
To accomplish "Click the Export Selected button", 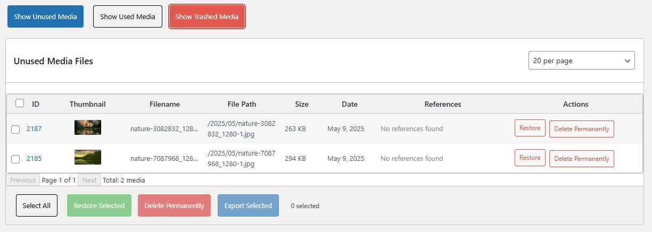I will [x=248, y=205].
